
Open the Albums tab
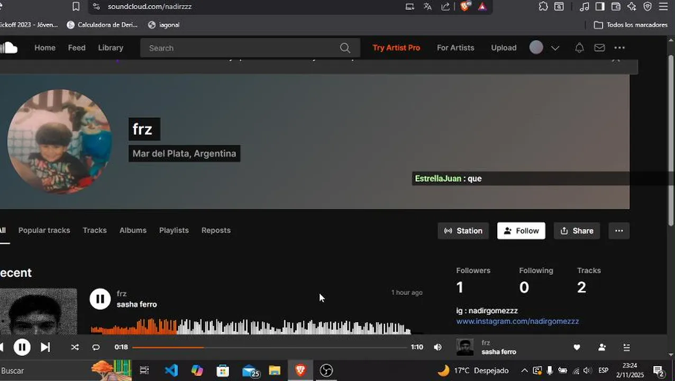pyautogui.click(x=133, y=230)
